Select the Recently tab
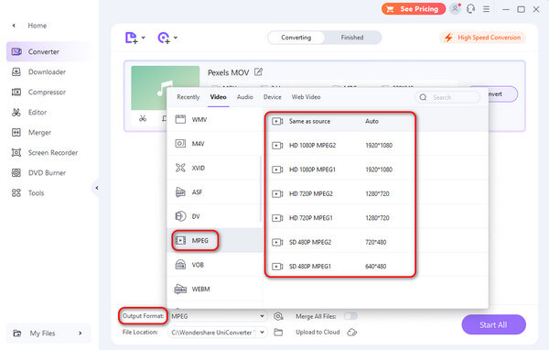 coord(188,97)
